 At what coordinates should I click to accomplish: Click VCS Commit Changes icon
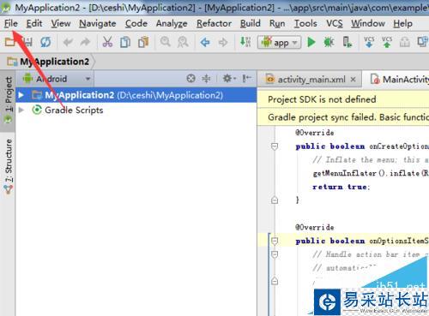tap(387, 42)
